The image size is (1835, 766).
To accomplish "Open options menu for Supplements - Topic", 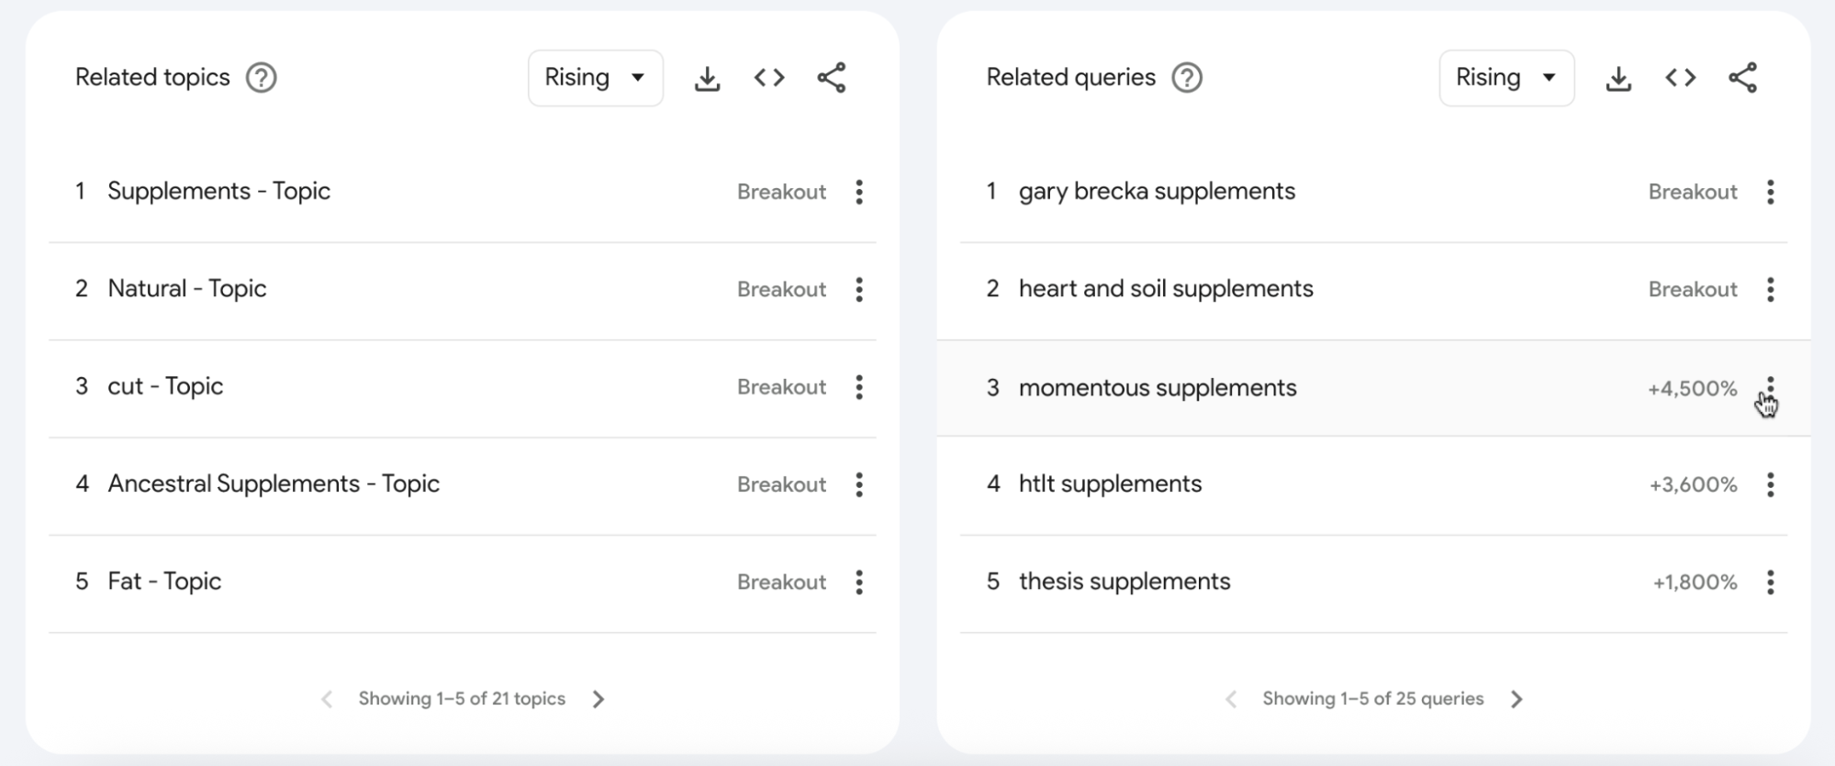I will coord(859,192).
